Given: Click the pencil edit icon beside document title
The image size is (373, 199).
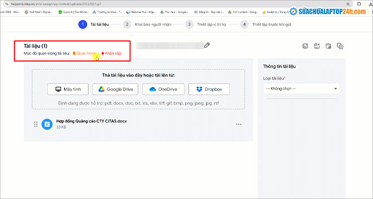Looking at the screenshot, I should tap(207, 45).
